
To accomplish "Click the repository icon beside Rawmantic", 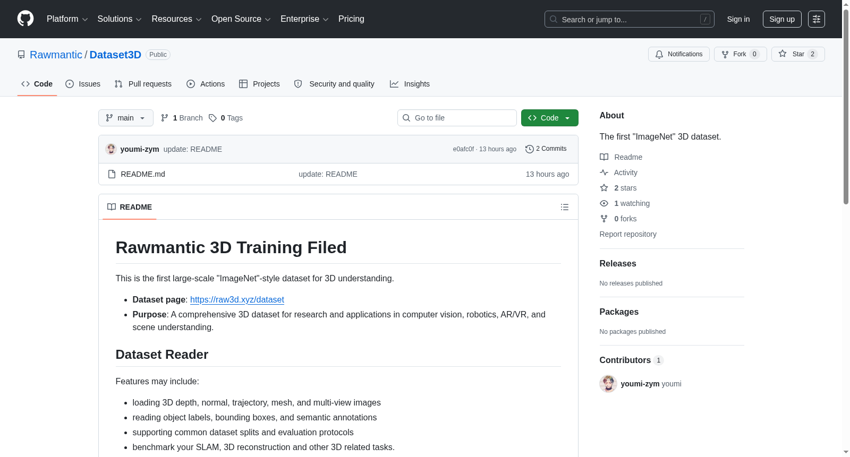I will tap(21, 55).
